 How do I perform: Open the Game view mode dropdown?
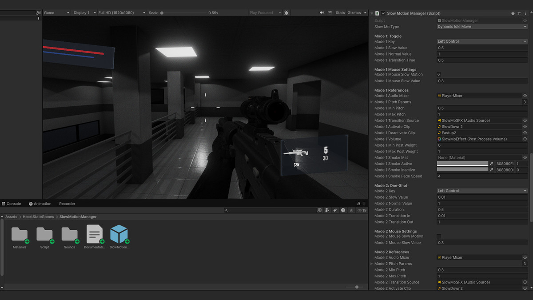click(x=56, y=13)
